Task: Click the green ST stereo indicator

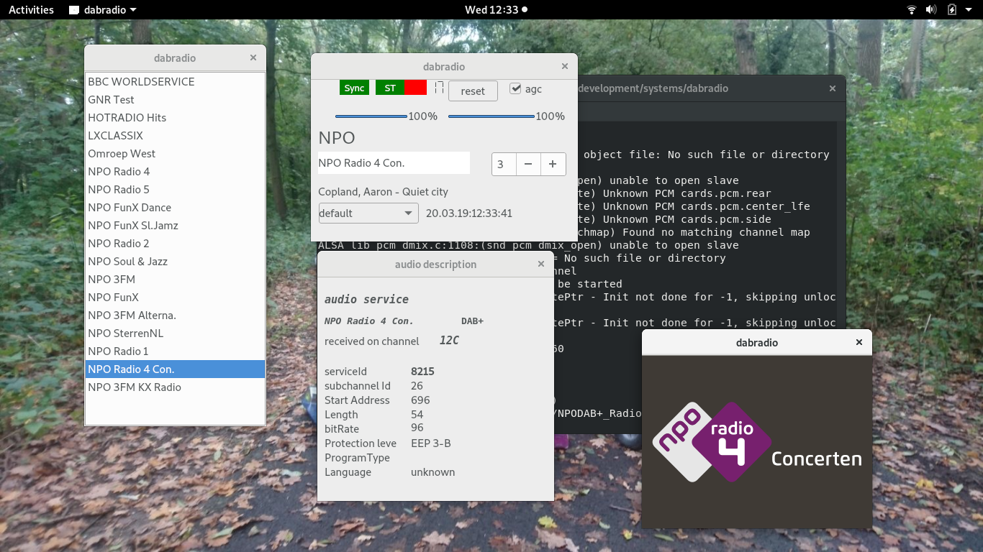Action: (389, 88)
